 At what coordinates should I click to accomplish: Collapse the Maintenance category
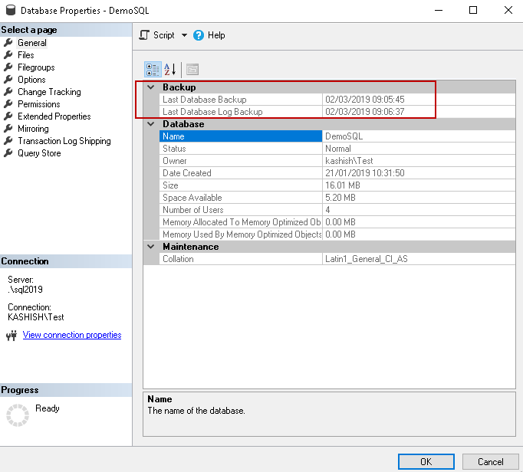pos(151,247)
